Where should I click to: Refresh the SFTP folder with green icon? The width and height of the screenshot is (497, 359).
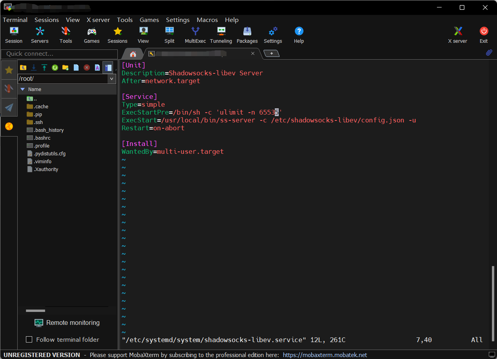55,67
